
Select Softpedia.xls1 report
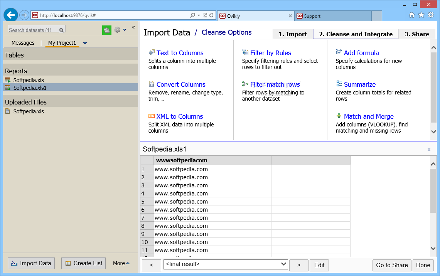tap(71, 88)
